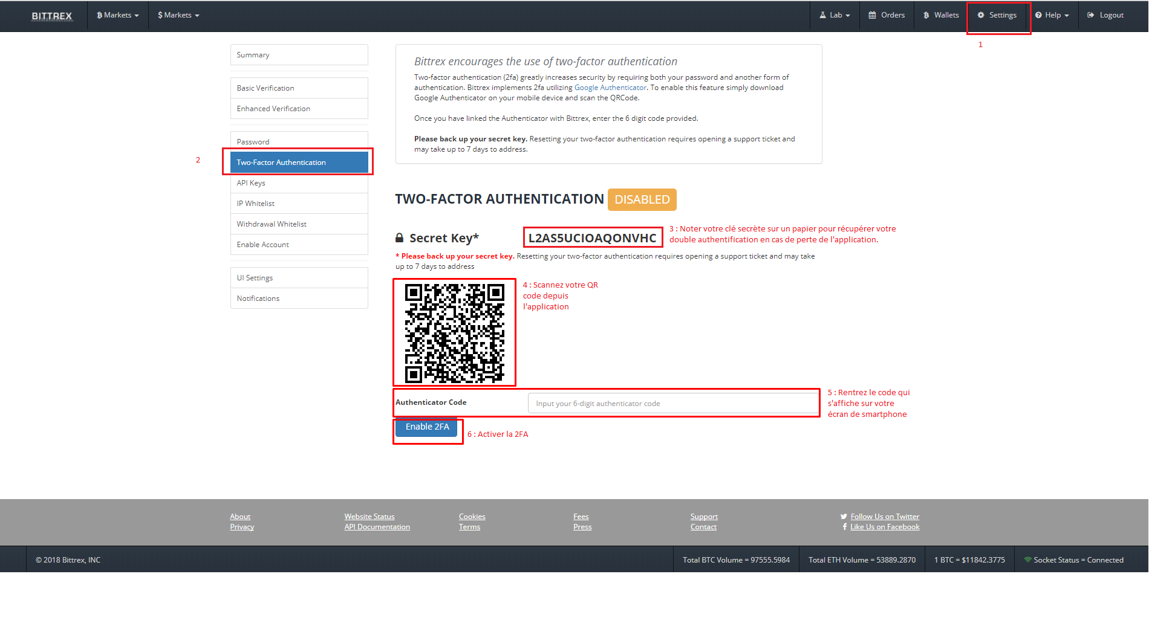Open the Contact footer link
The height and width of the screenshot is (626, 1149).
coord(703,527)
